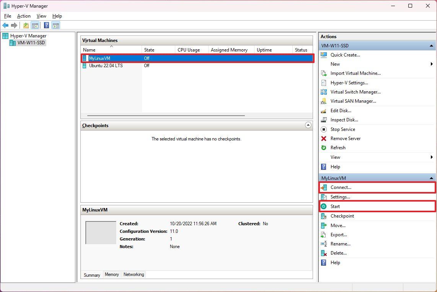Click the blue Help question mark toolbar icon
Image resolution: width=437 pixels, height=292 pixels.
47,26
